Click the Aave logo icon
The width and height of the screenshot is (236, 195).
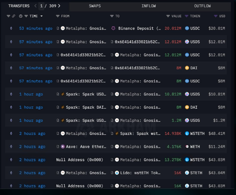(x=63, y=147)
